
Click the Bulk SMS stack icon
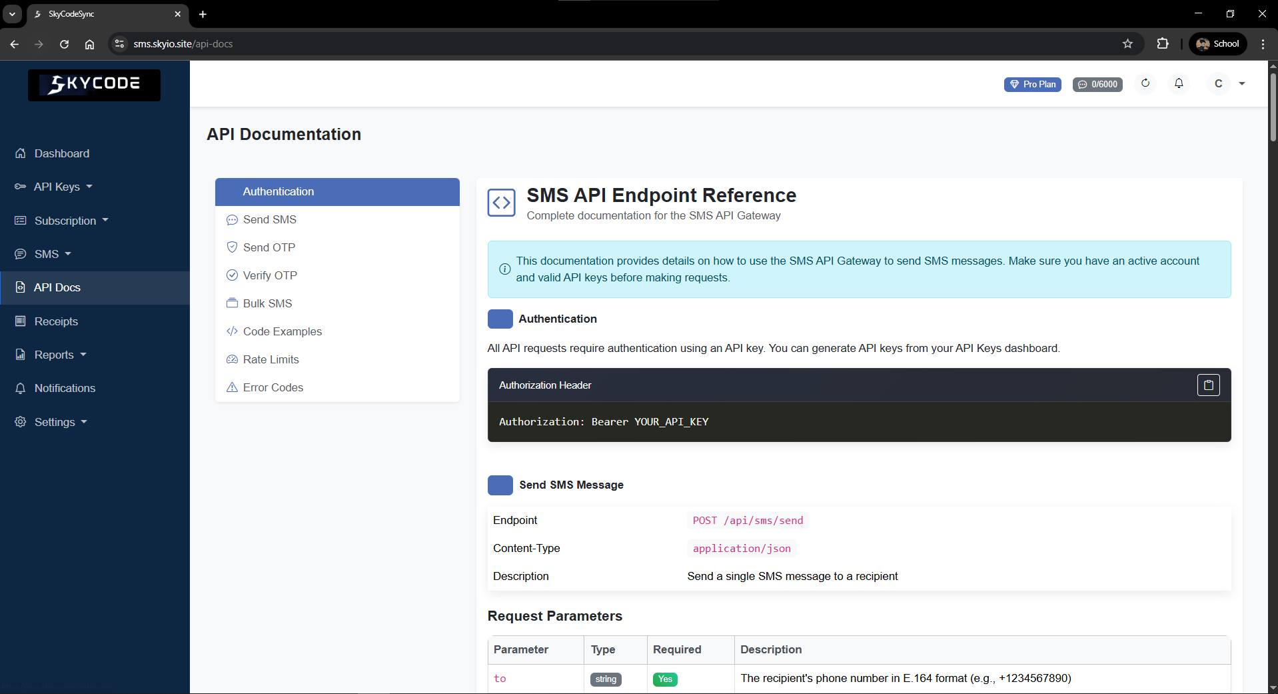click(232, 303)
